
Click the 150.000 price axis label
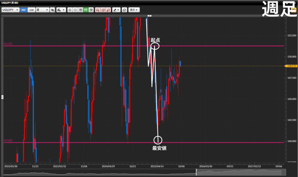click(x=292, y=57)
